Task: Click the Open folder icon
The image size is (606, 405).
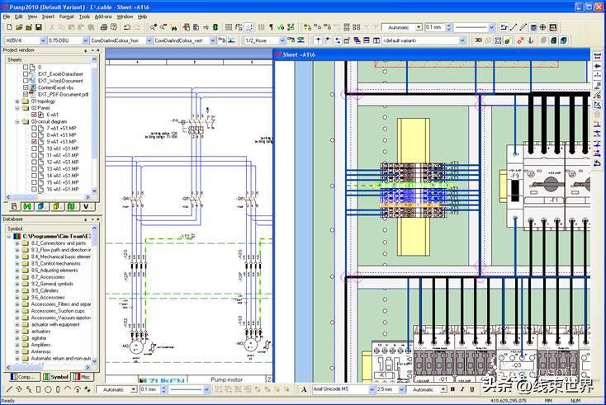Action: pos(17,27)
